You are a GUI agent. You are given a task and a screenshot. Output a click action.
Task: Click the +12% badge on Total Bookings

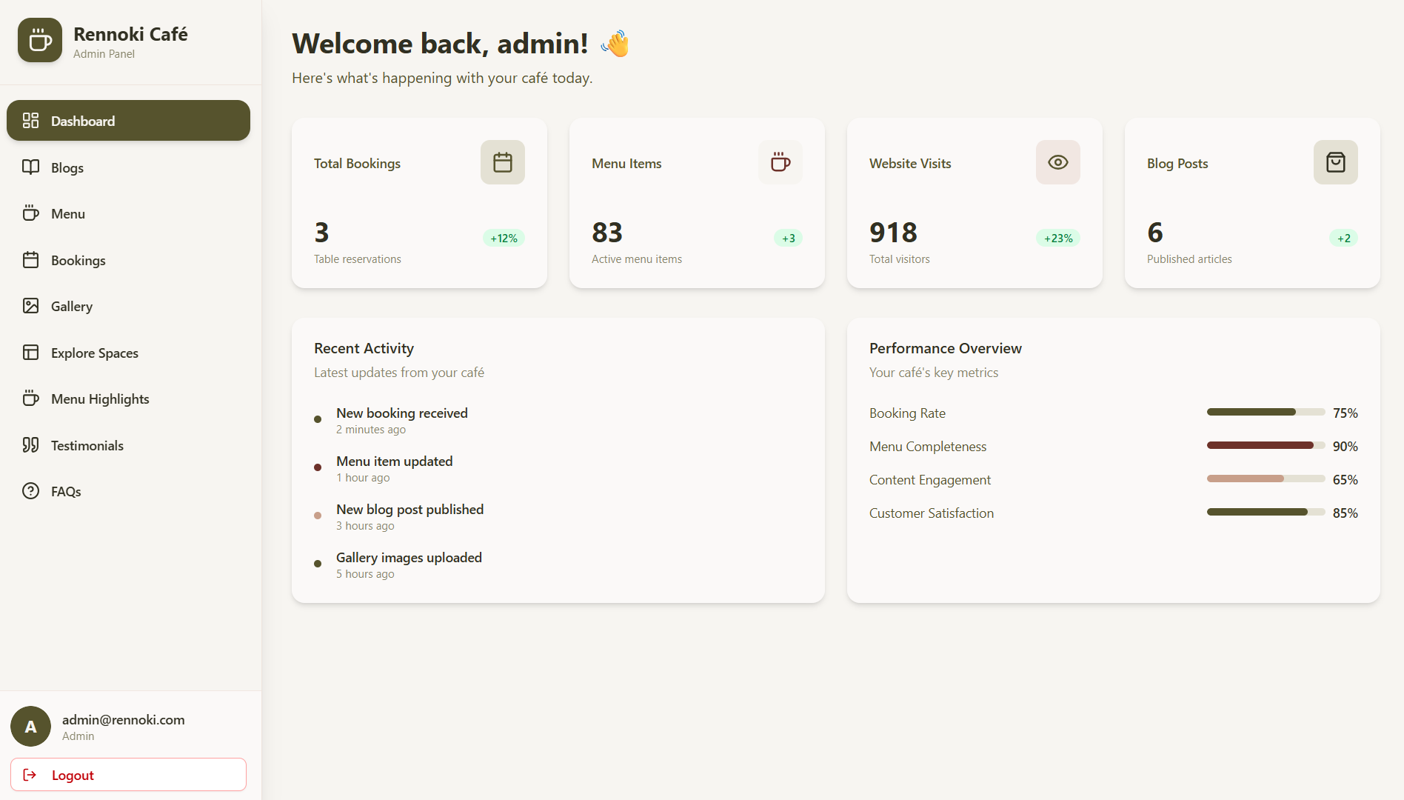coord(504,238)
